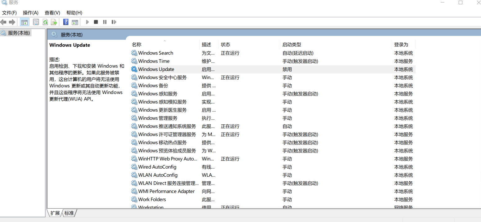The width and height of the screenshot is (481, 222).
Task: Select the Windows Time service name
Action: click(x=154, y=61)
